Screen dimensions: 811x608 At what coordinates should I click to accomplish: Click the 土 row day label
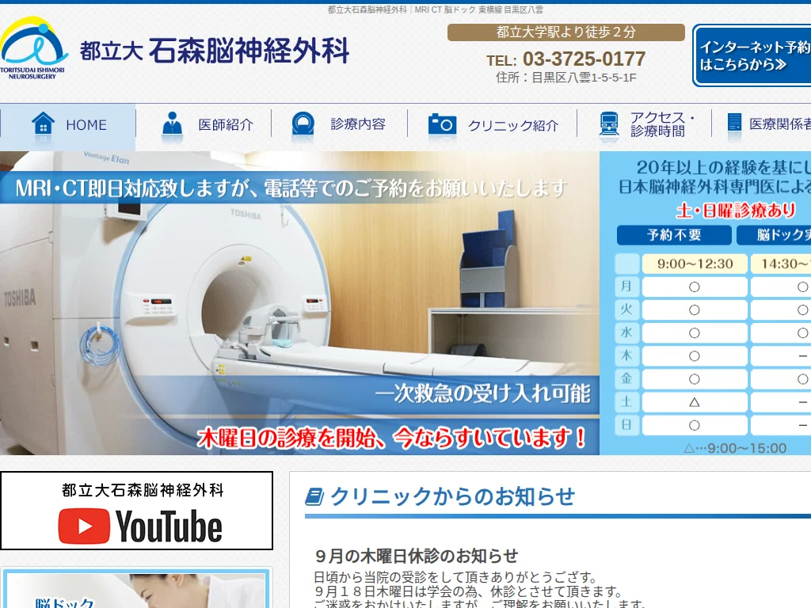(x=627, y=401)
